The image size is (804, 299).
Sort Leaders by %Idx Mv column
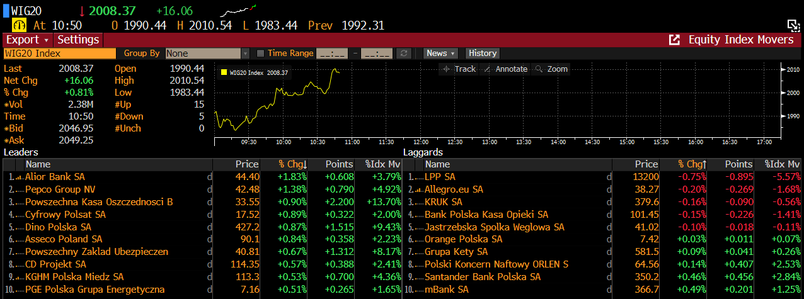coord(378,164)
